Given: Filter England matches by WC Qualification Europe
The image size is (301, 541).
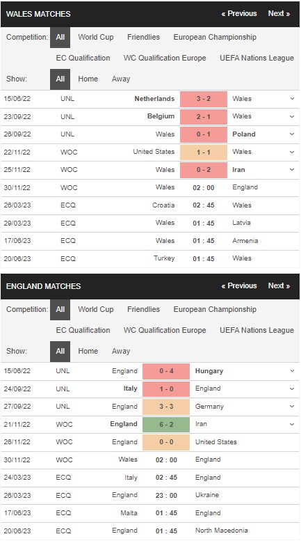Looking at the screenshot, I should (165, 330).
